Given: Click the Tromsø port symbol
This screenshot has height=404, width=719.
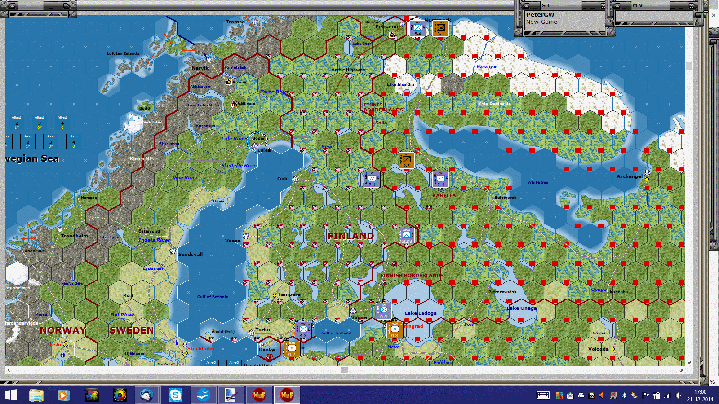Looking at the screenshot, I should click(x=254, y=22).
